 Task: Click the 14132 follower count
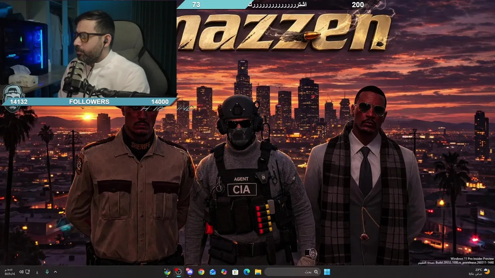pos(19,102)
